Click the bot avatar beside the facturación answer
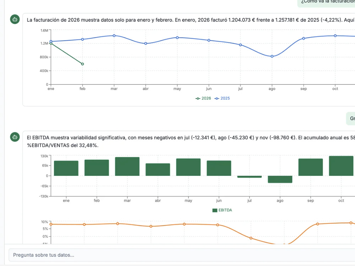Viewport: 355px width, 266px height. [15, 19]
